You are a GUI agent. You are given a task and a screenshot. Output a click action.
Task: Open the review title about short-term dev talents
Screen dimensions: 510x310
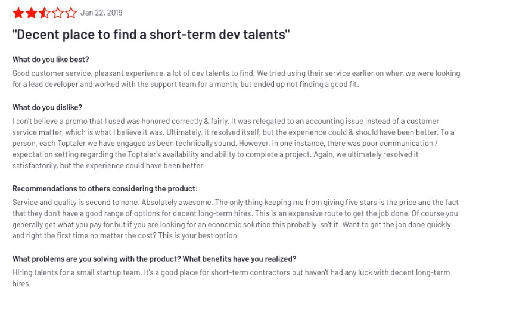click(151, 35)
